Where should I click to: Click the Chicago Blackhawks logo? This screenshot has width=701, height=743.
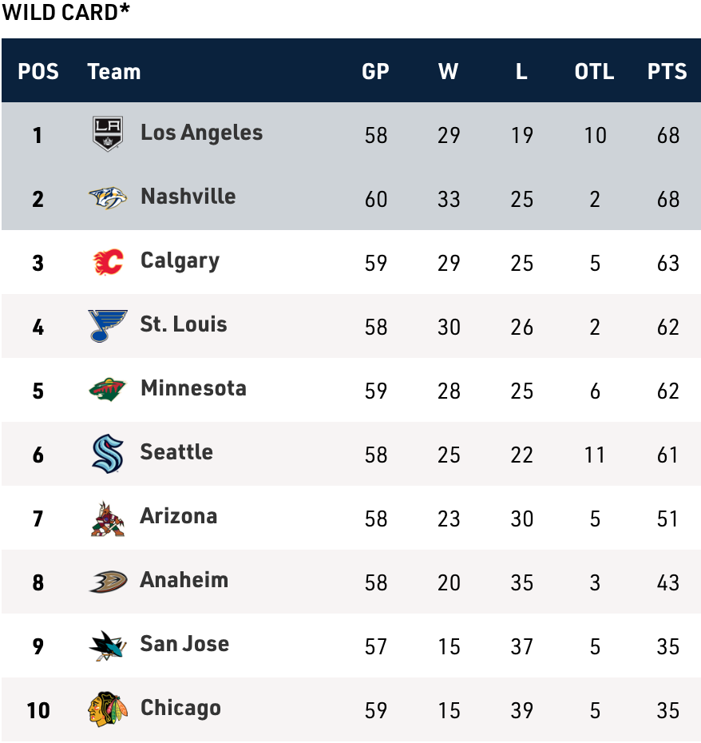108,709
